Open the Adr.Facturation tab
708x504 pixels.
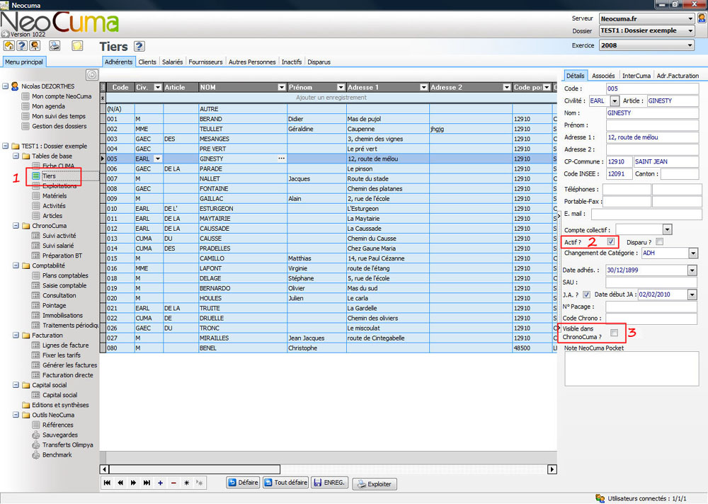[x=678, y=76]
